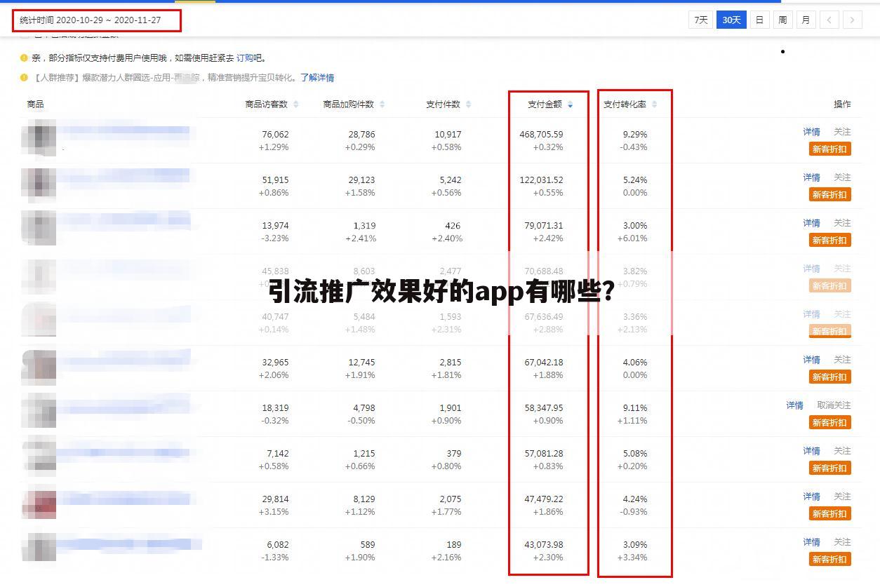The height and width of the screenshot is (587, 880).
Task: Open product thumbnail in the 51,915 visitors row
Action: [x=39, y=184]
